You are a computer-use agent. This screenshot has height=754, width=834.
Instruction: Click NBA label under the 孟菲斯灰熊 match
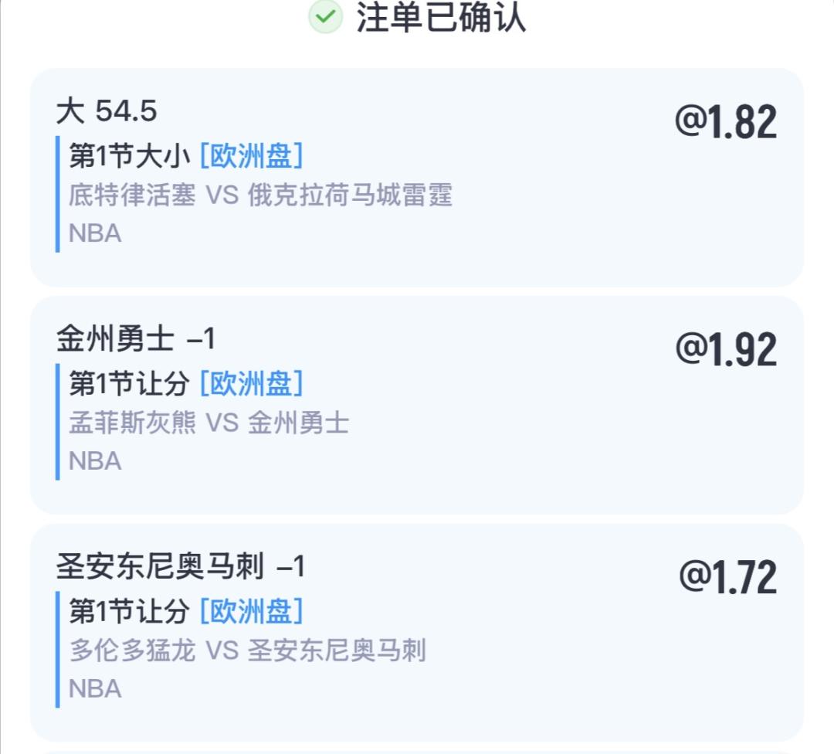coord(95,461)
